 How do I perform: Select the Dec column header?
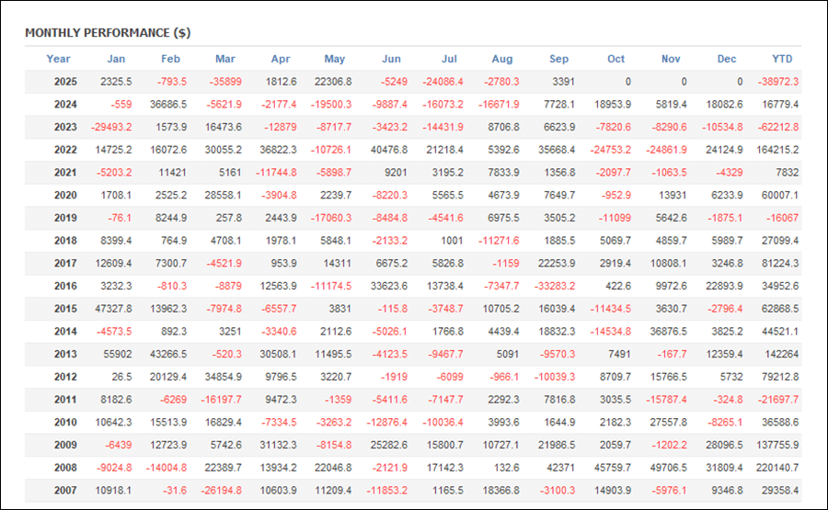pos(727,59)
